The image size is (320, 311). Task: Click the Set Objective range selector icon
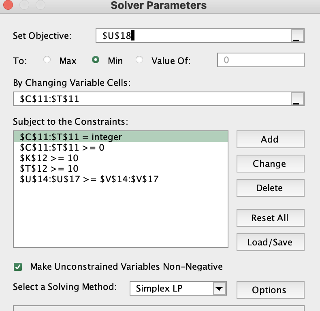point(297,36)
